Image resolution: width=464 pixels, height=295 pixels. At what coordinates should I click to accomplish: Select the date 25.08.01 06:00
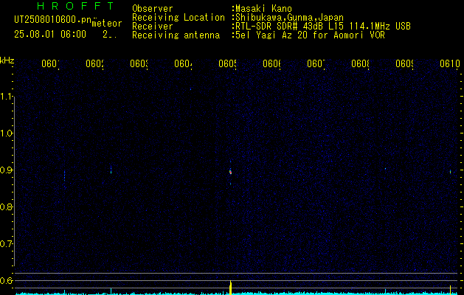[x=50, y=35]
